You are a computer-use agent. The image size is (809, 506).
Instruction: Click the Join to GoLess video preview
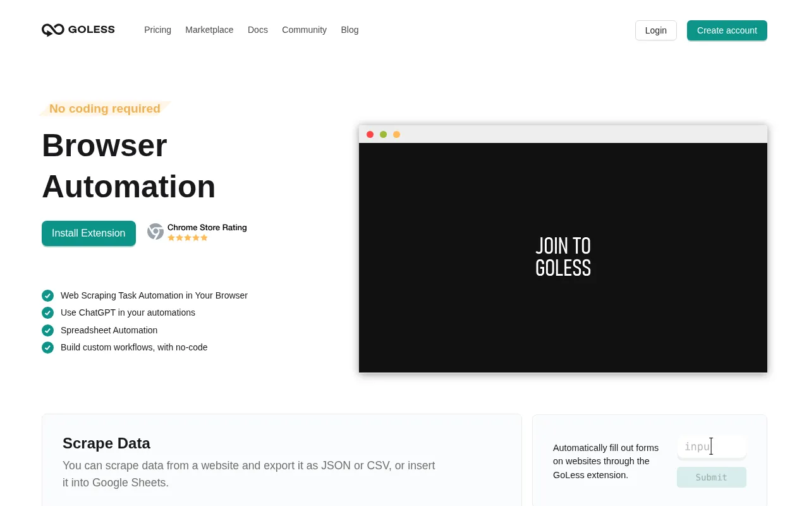pos(563,257)
